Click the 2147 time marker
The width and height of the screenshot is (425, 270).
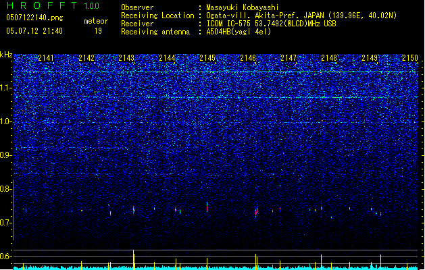(x=289, y=58)
